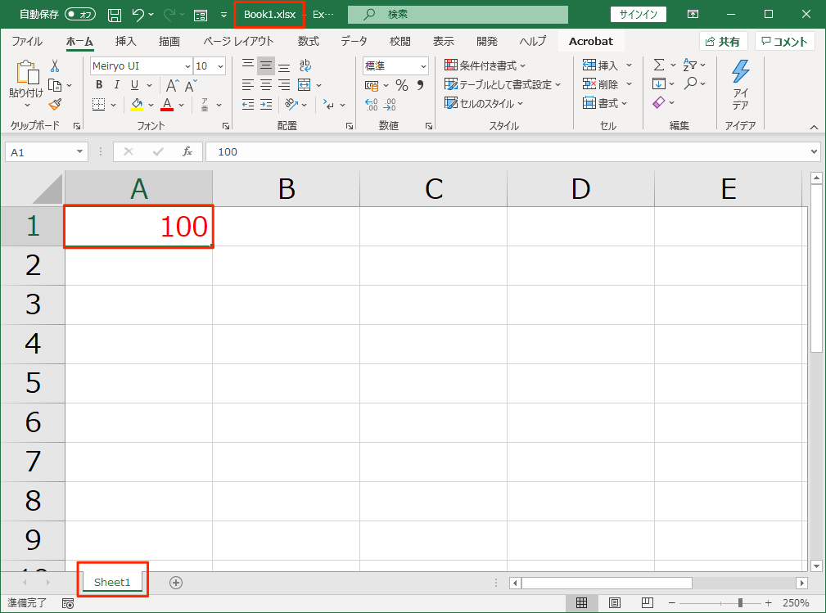The height and width of the screenshot is (613, 826).
Task: Switch to the 数式 ribbon tab
Action: 308,41
